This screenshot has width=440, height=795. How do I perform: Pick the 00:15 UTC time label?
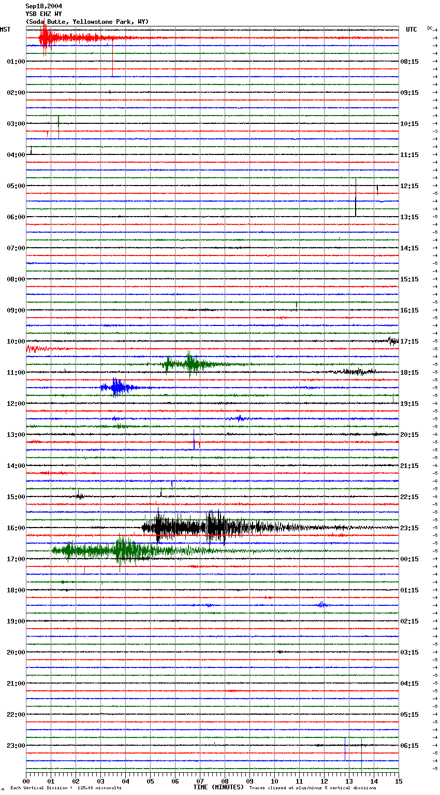409,559
